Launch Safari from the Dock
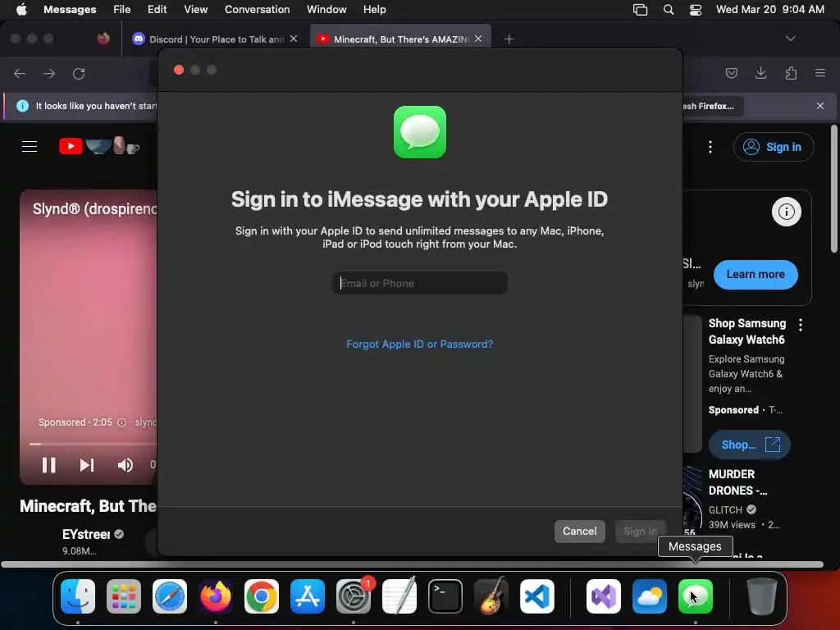Screen dimensions: 840x630 (x=170, y=596)
